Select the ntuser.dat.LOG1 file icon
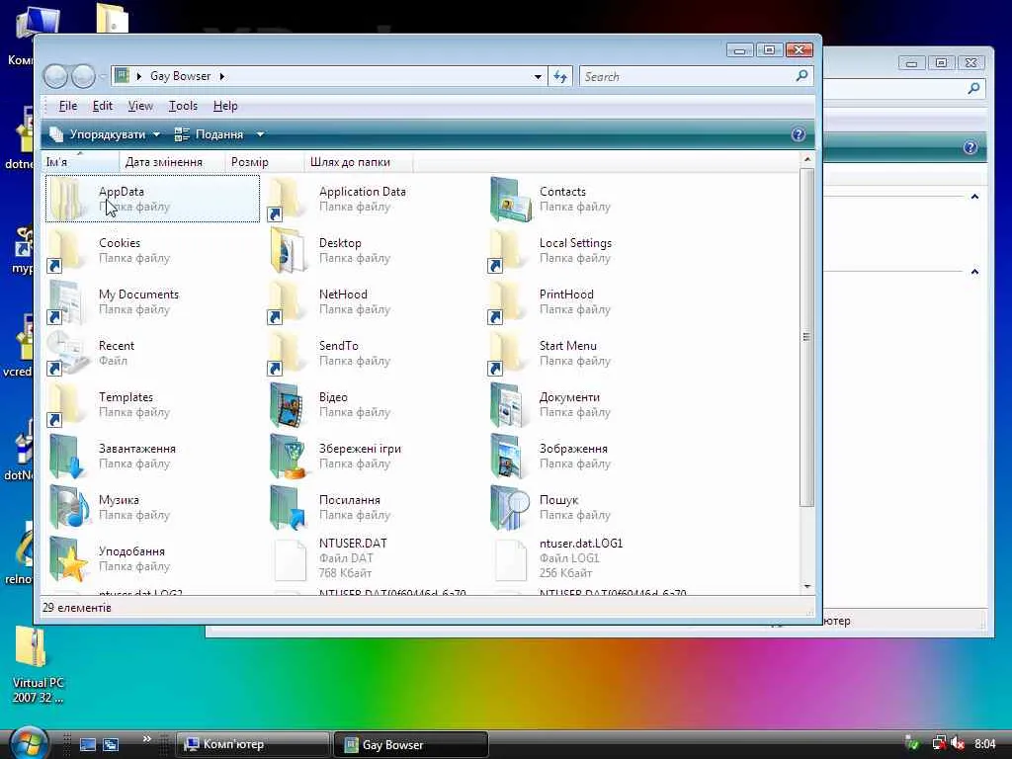 click(x=511, y=559)
